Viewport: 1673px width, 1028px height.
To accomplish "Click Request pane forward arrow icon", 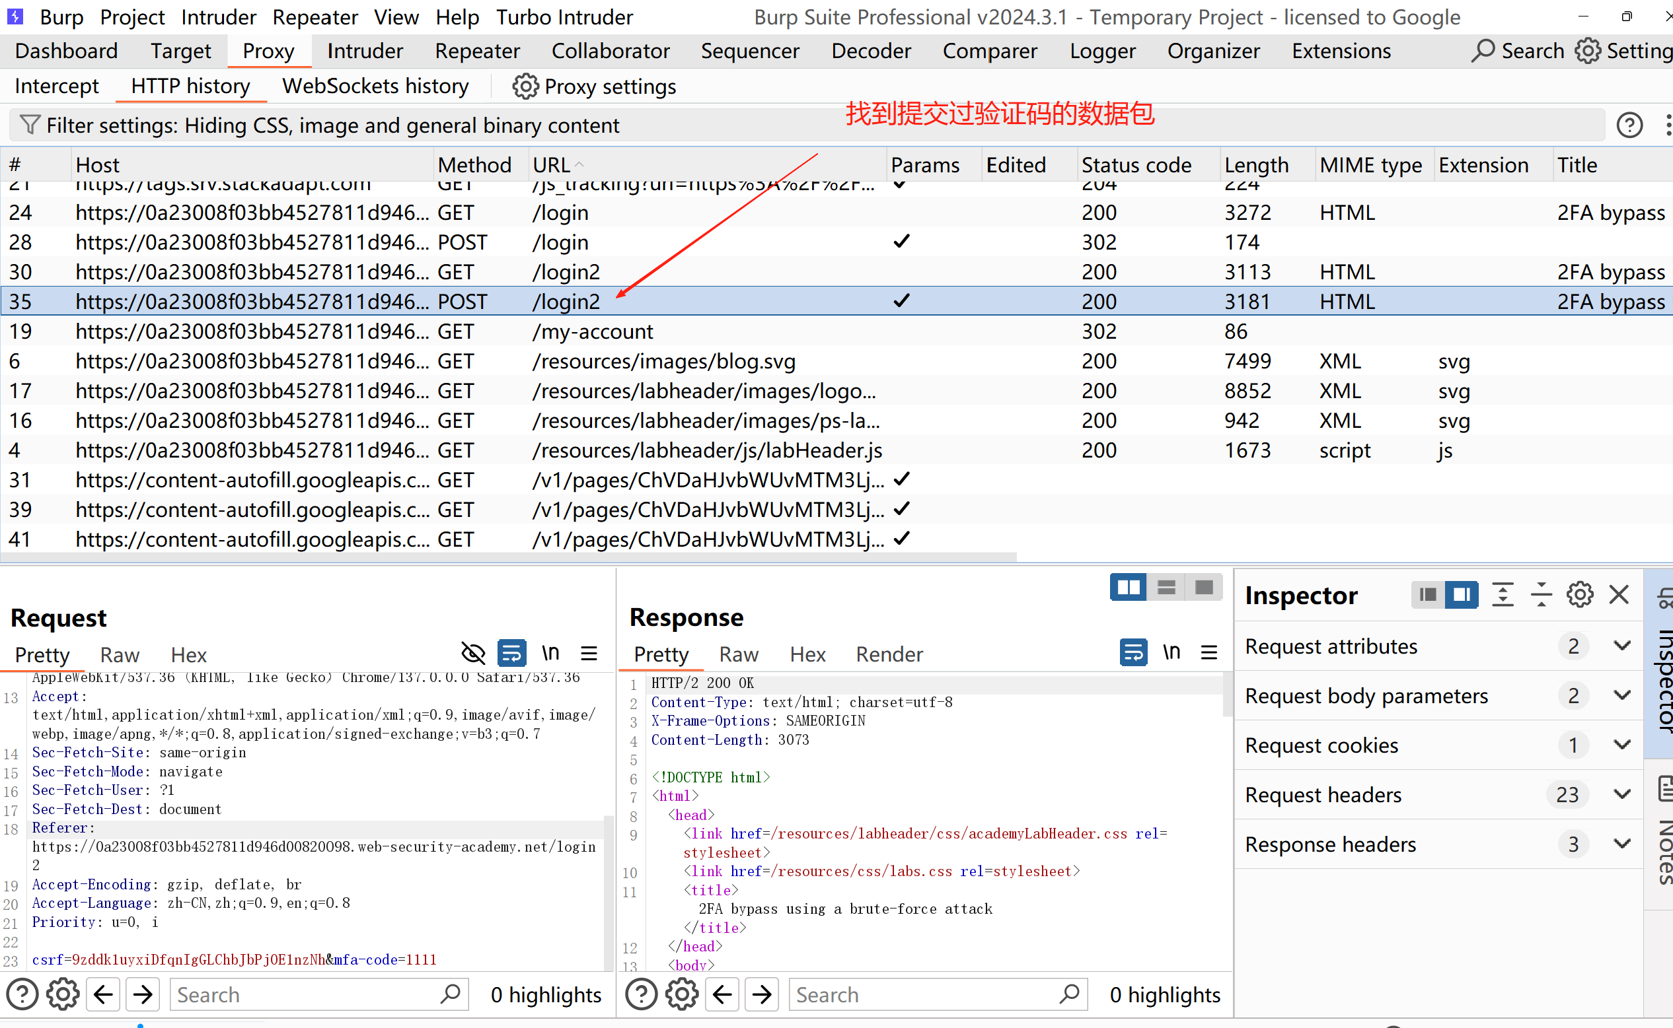I will [143, 995].
